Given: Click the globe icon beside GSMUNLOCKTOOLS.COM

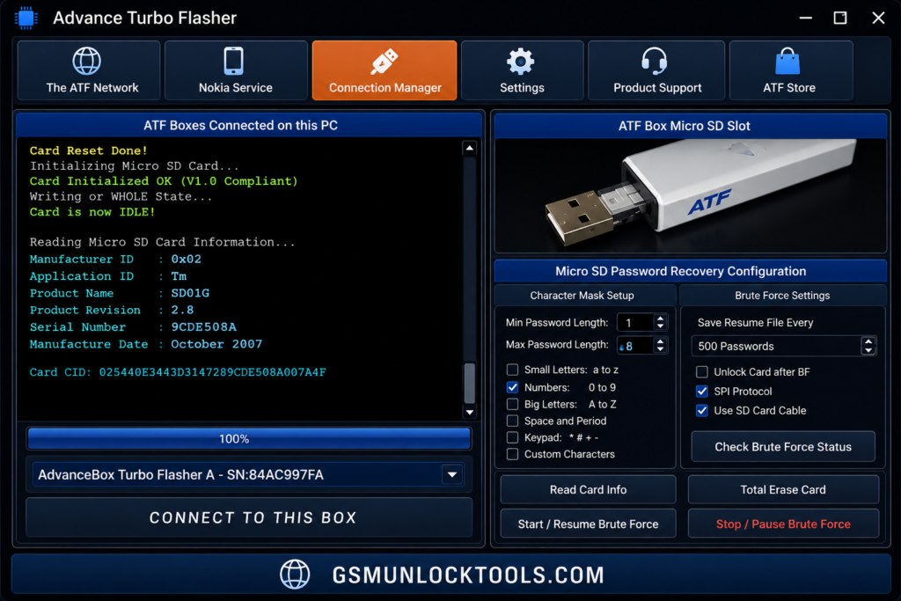Looking at the screenshot, I should [x=295, y=574].
